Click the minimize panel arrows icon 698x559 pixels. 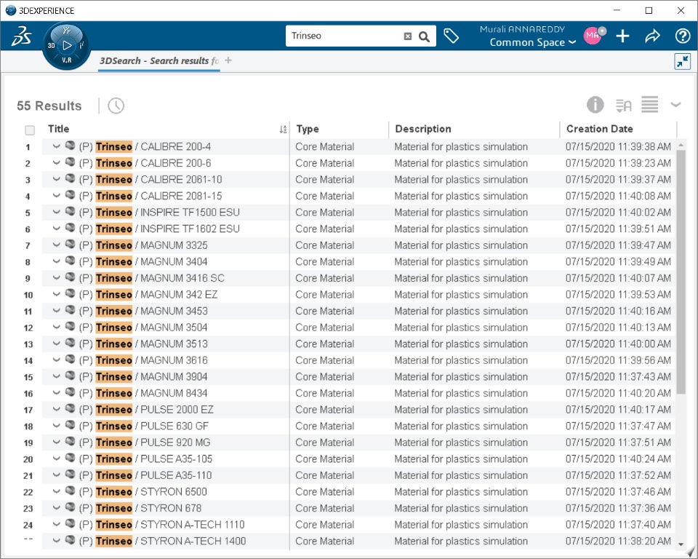click(x=683, y=62)
